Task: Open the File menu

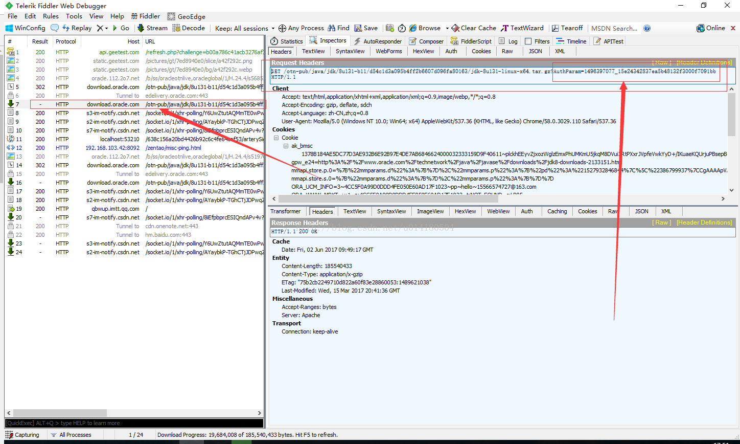Action: [x=12, y=16]
